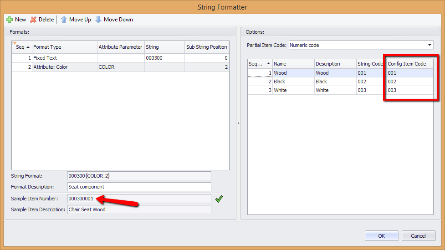
Task: Select the Fixed Text format row
Action: [x=120, y=58]
